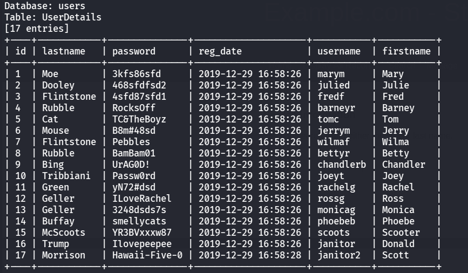Click the lastname "McScoots"
The width and height of the screenshot is (468, 273).
pyautogui.click(x=64, y=233)
